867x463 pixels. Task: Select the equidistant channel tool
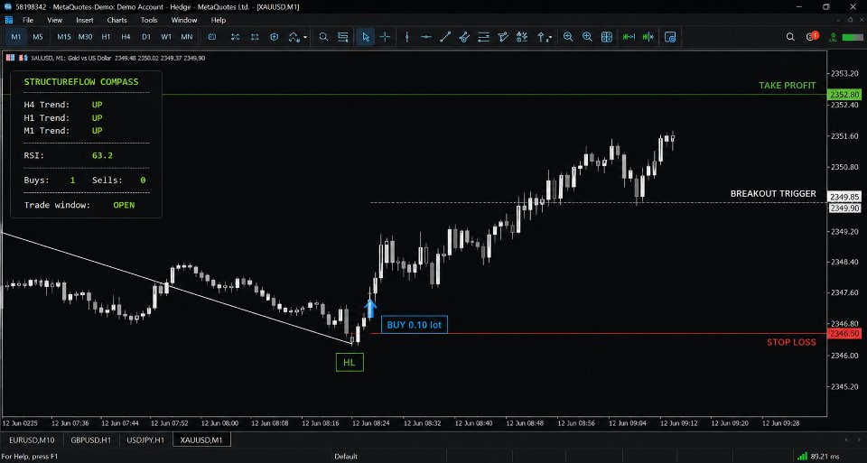click(464, 37)
